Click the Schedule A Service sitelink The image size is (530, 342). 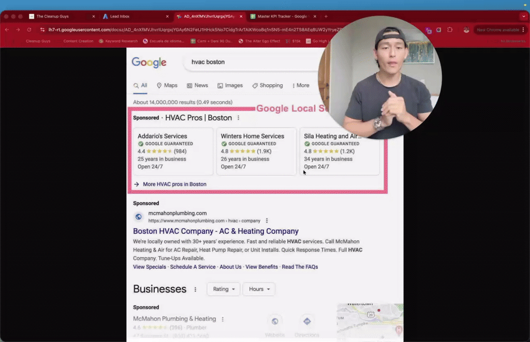(x=193, y=267)
